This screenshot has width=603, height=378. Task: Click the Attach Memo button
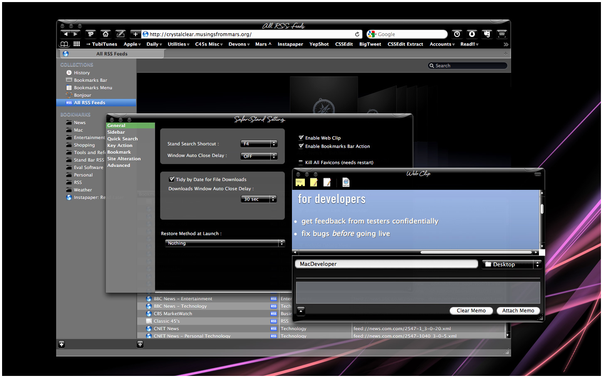(x=518, y=311)
